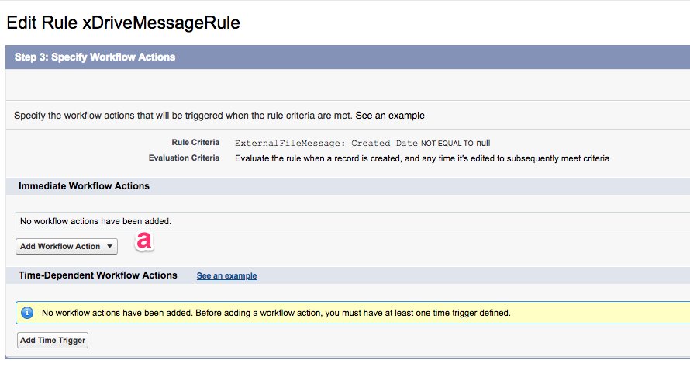Open See an example link for Time-Dependent actions
This screenshot has height=388, width=690.
coord(226,276)
